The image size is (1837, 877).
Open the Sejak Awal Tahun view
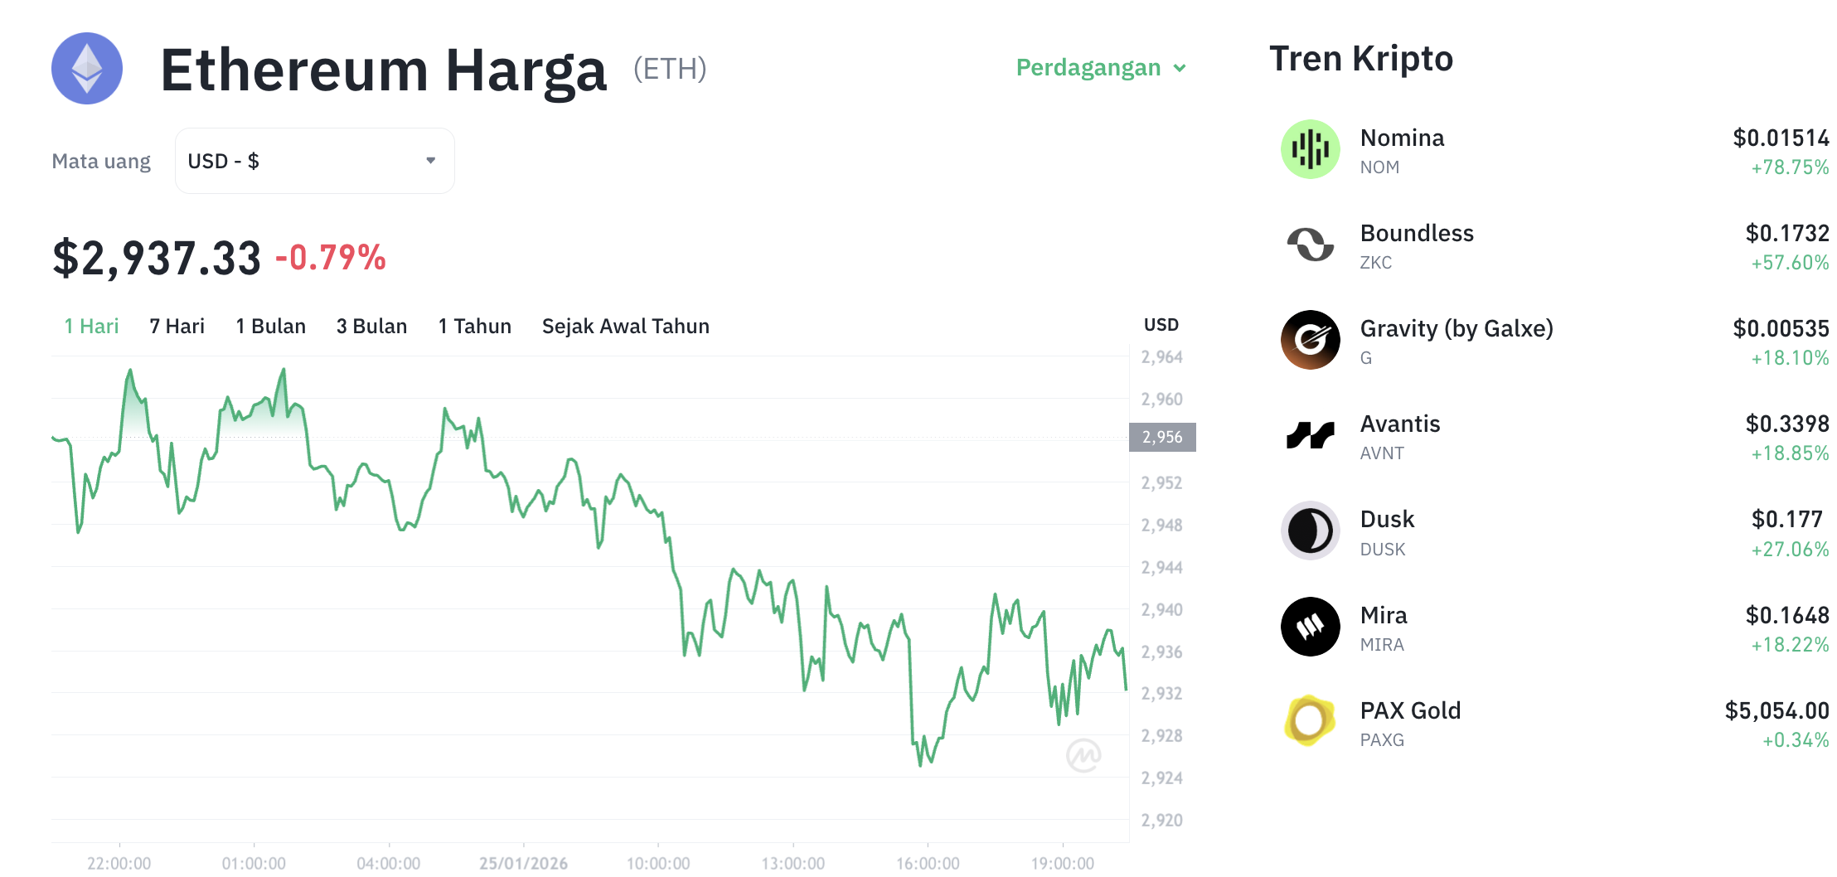(625, 326)
